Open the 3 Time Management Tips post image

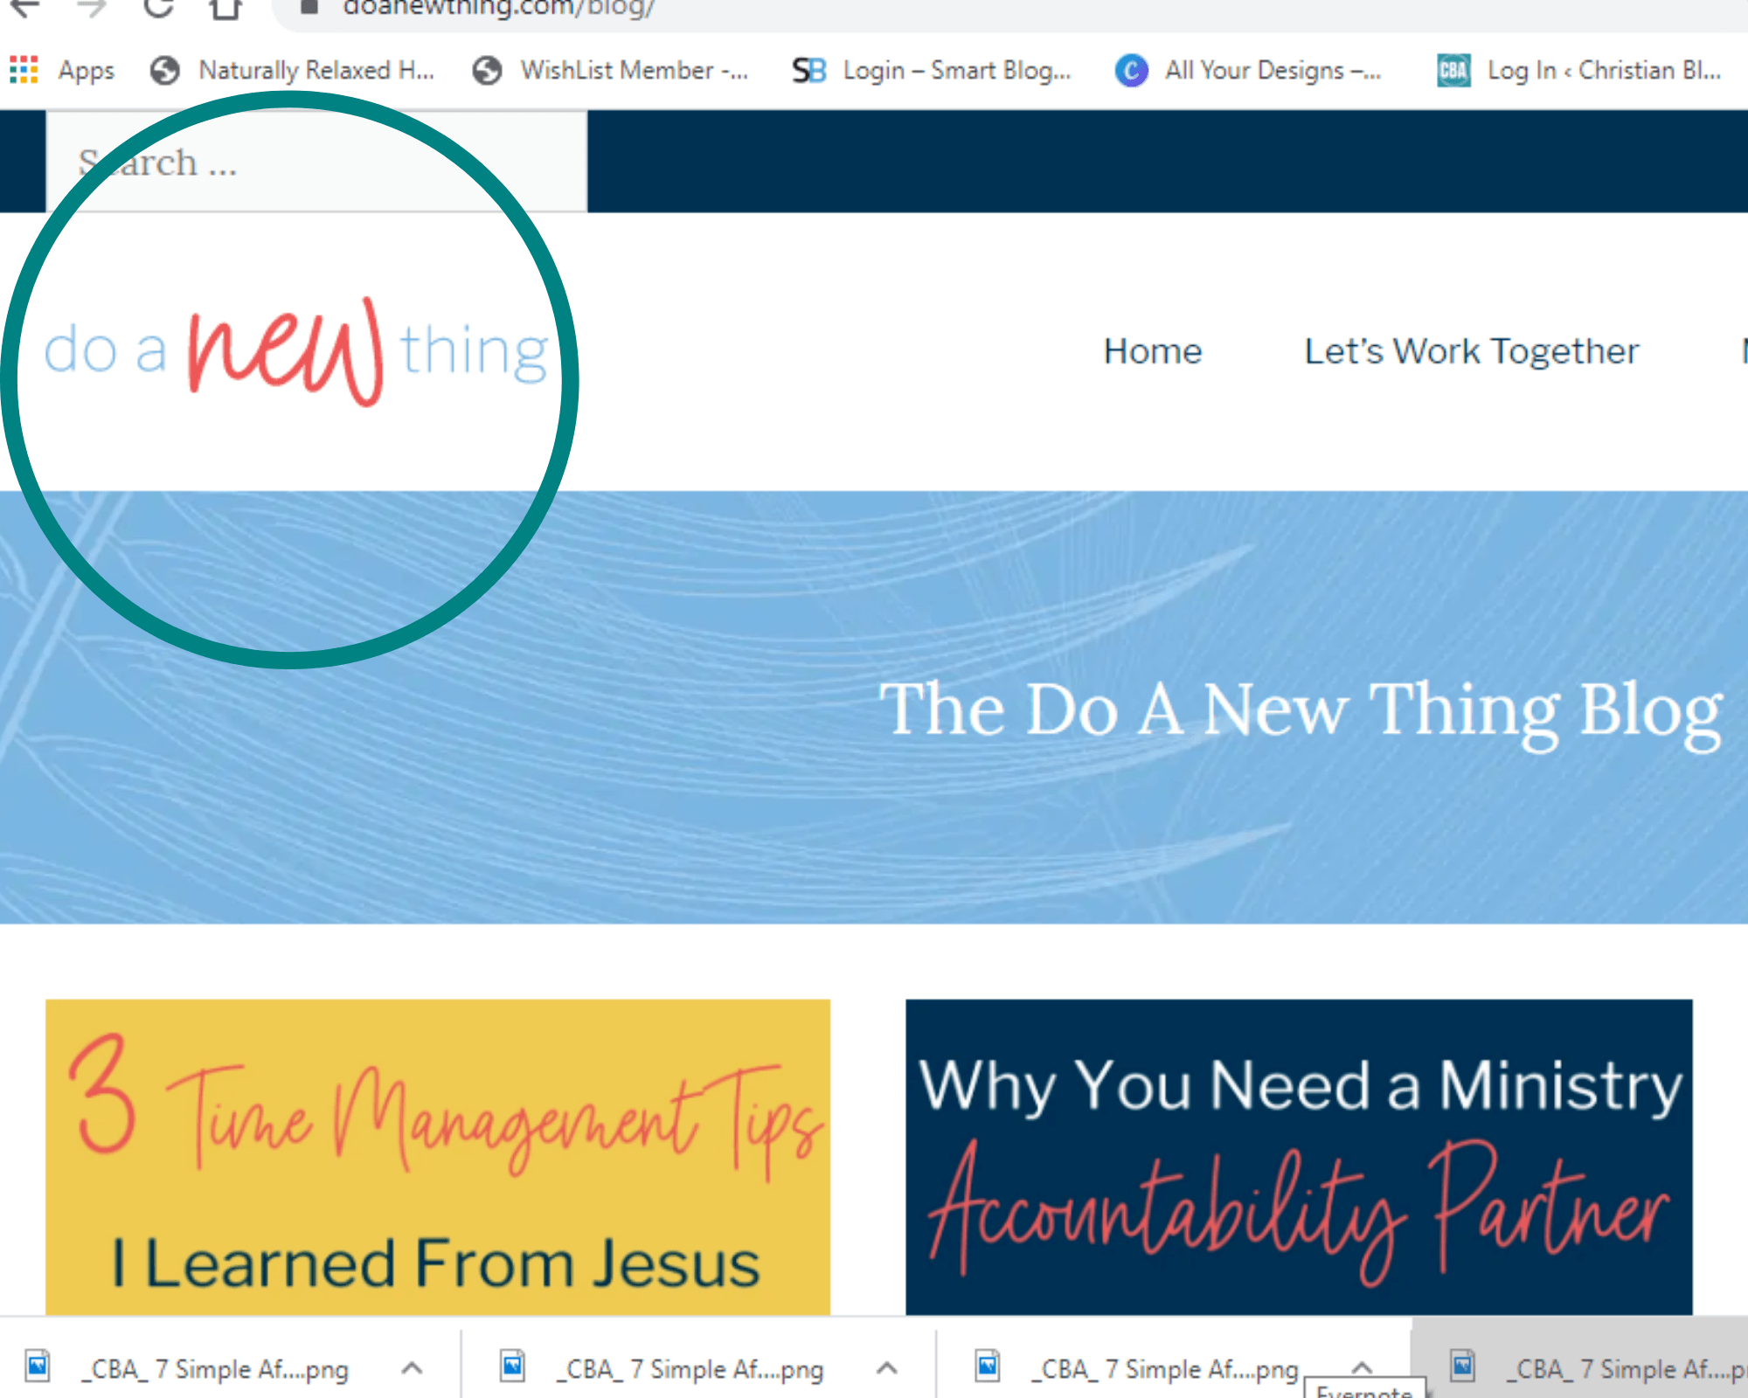438,1157
